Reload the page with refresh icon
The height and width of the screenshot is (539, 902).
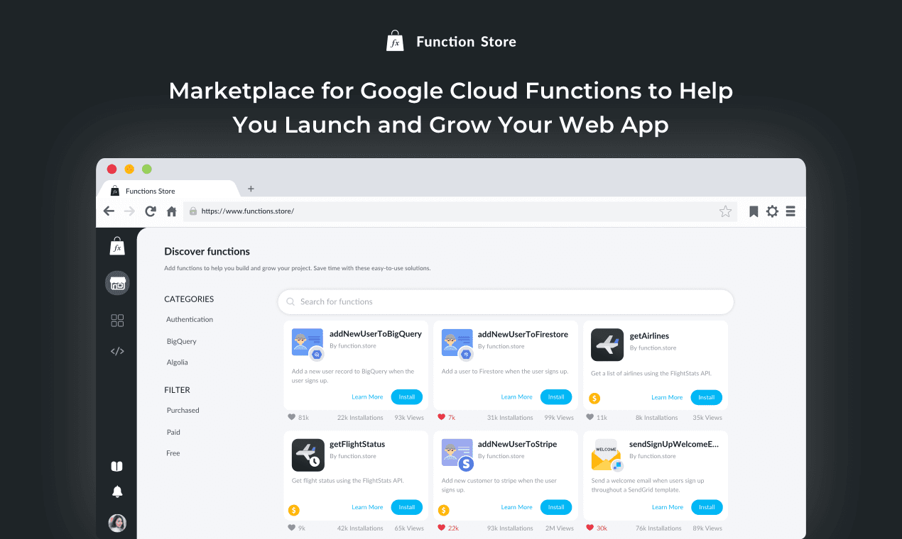click(151, 211)
